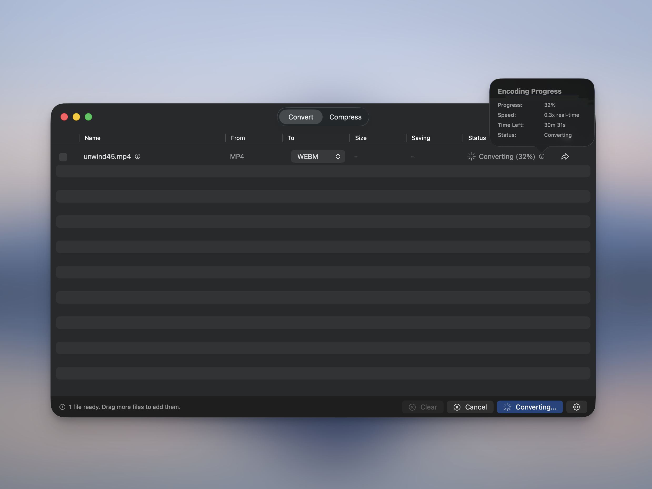
Task: Click the WEBM dropdown chevron arrows
Action: click(x=338, y=157)
